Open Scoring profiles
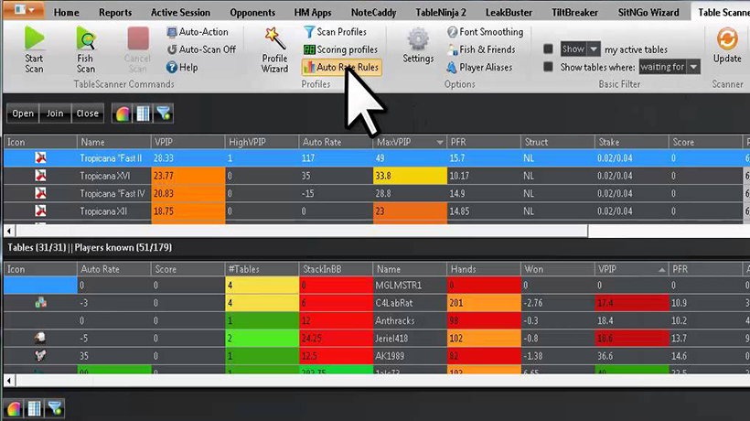The image size is (750, 421). 340,49
